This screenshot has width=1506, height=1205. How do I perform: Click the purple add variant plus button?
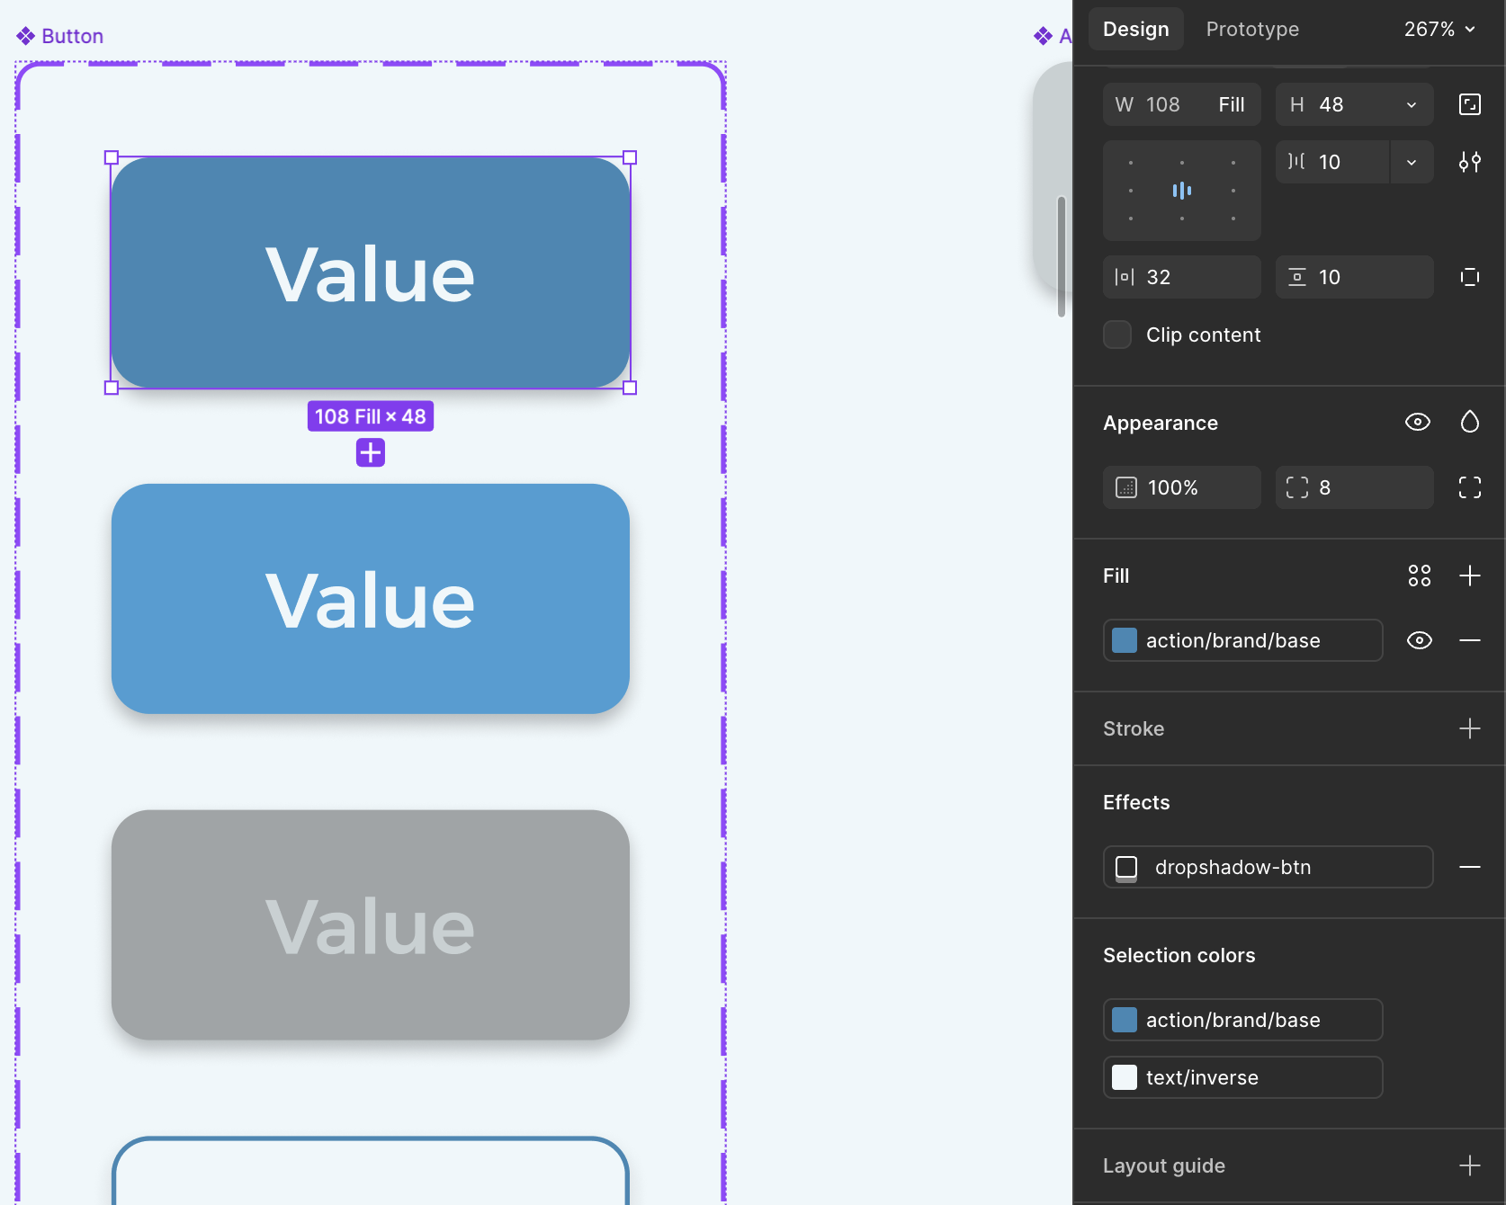(370, 452)
